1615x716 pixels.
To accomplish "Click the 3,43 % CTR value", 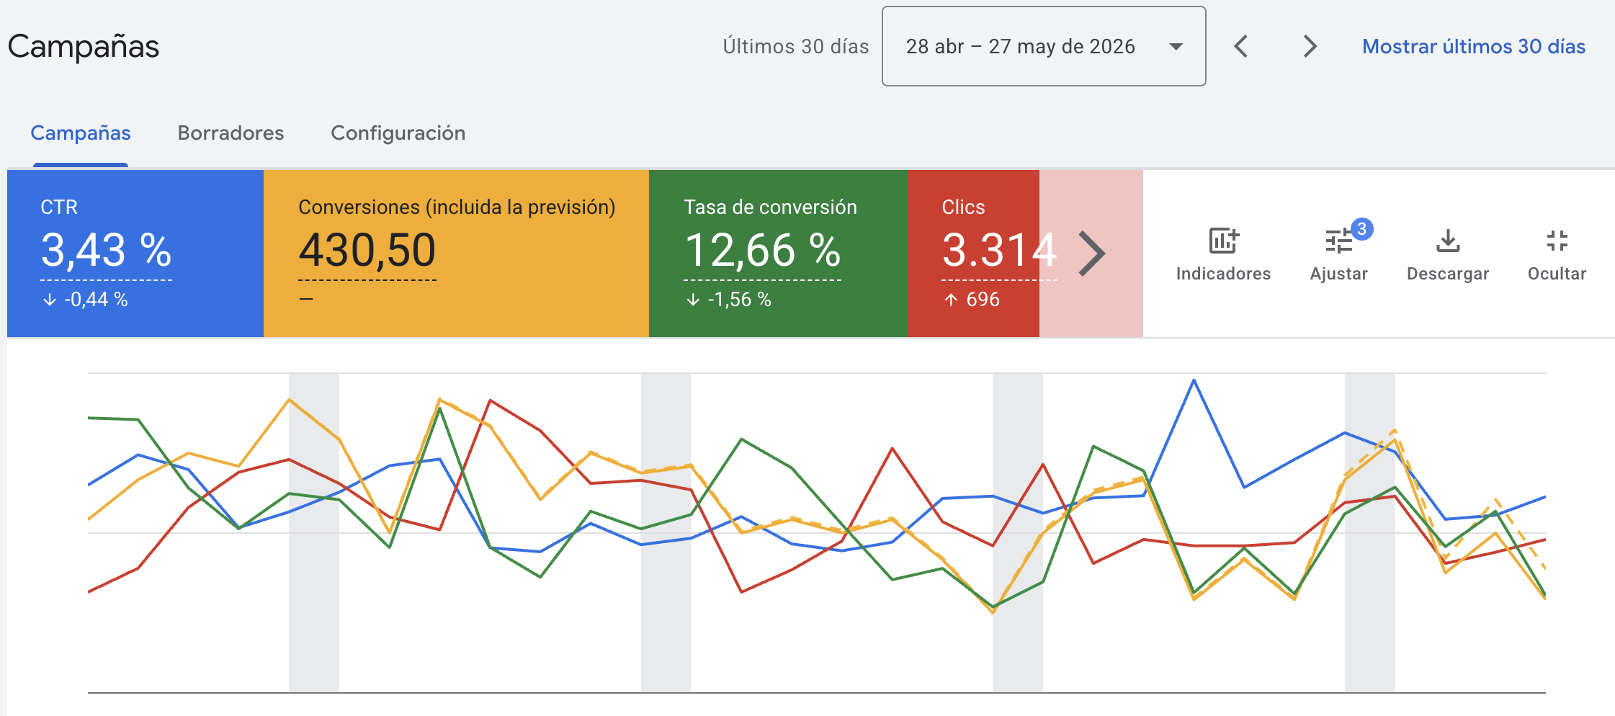I will pyautogui.click(x=106, y=250).
